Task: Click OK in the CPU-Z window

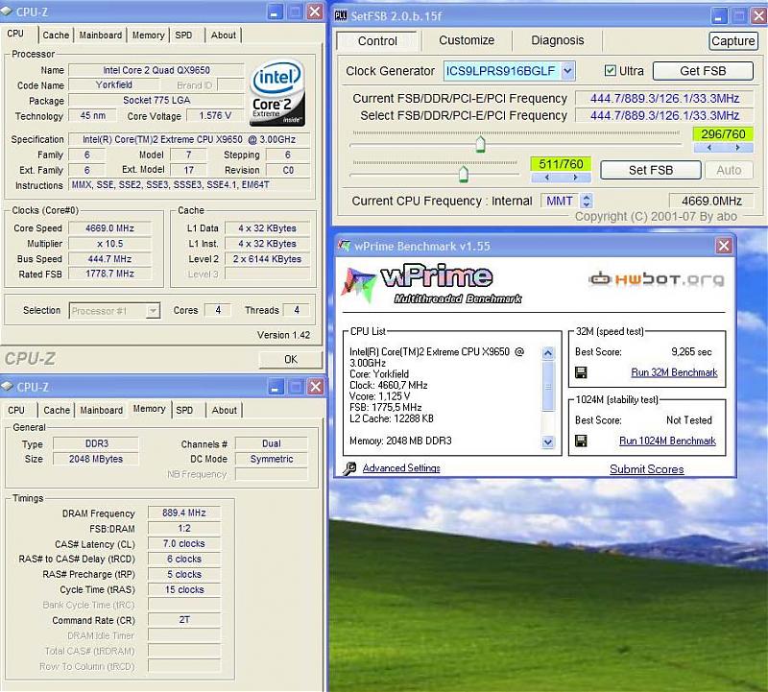Action: (x=291, y=360)
